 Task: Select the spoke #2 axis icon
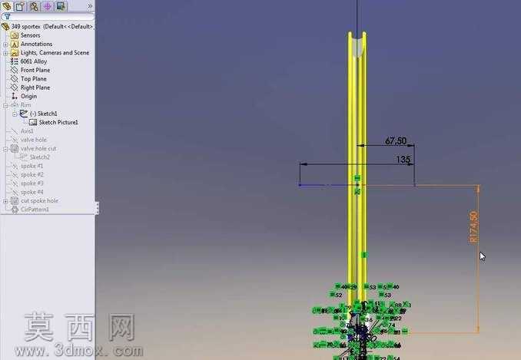[x=15, y=174]
